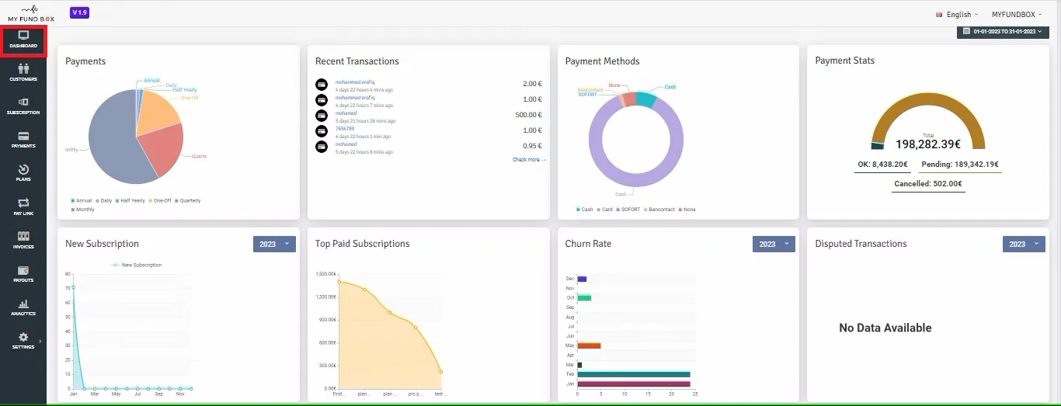The image size is (1061, 406).
Task: Click the Cash segment of the donut
Action: tap(646, 99)
